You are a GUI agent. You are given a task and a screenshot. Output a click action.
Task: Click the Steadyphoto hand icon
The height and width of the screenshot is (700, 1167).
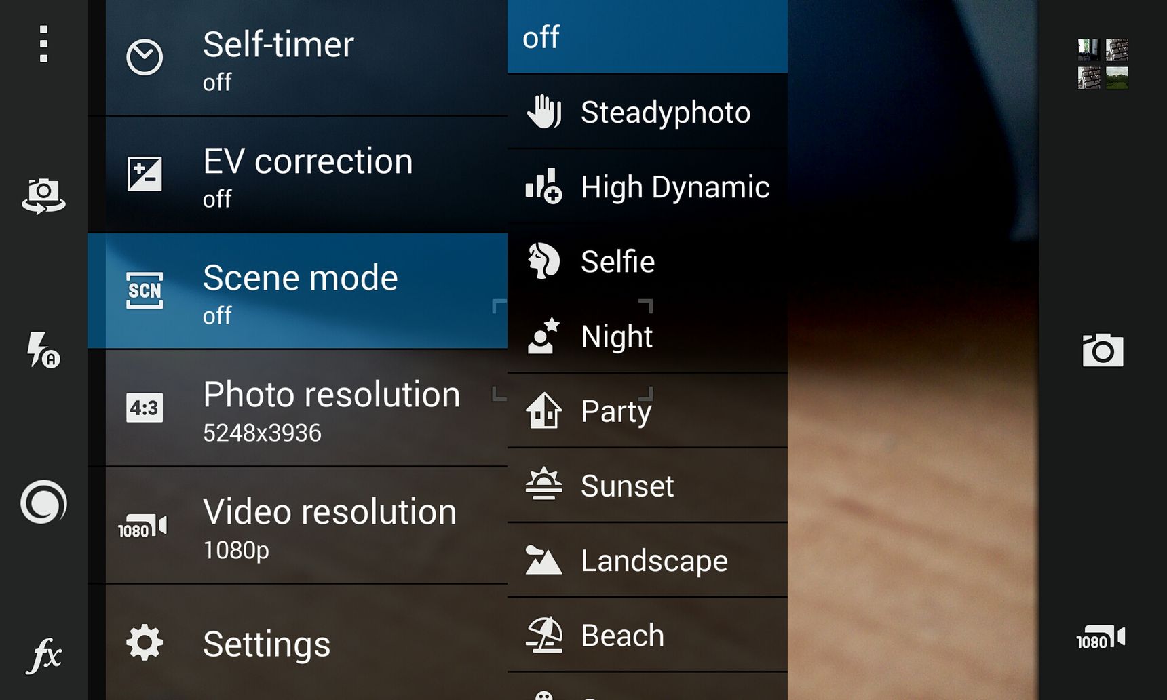544,112
